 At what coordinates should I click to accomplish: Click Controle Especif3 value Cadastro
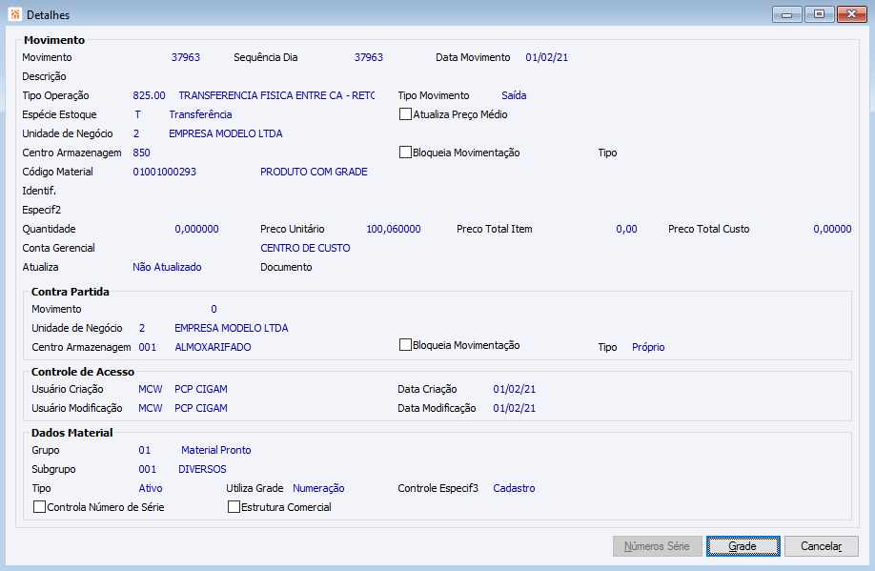point(514,488)
